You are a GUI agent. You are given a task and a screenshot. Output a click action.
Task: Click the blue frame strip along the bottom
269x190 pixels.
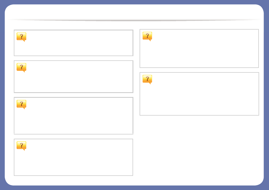tap(134, 188)
